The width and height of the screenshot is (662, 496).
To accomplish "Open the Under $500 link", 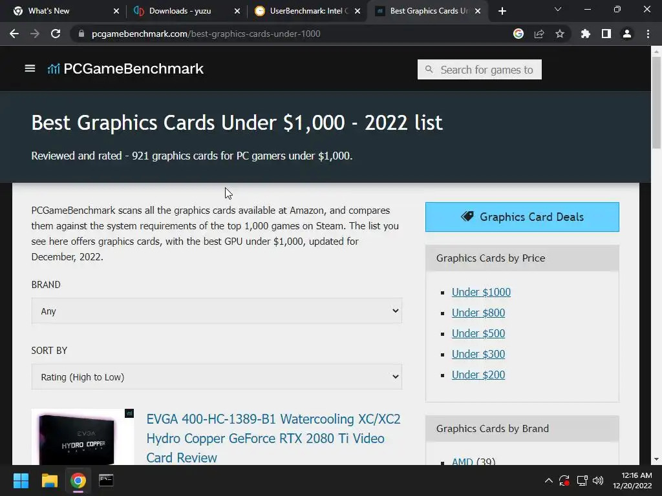I will pos(478,333).
